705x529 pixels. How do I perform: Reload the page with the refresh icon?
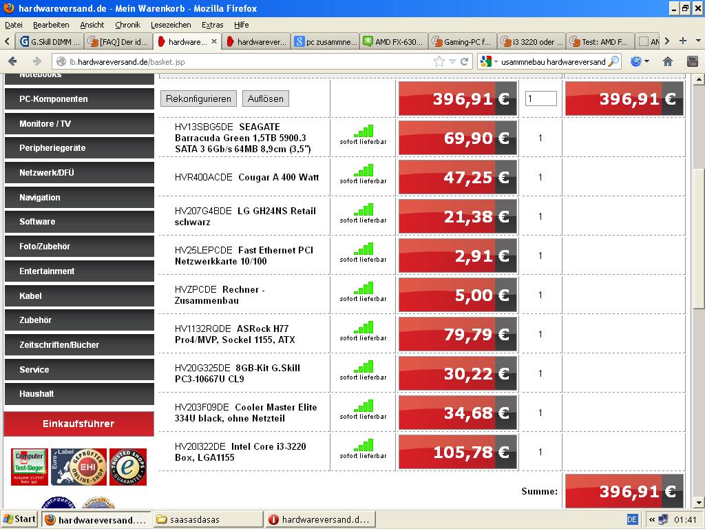[465, 61]
